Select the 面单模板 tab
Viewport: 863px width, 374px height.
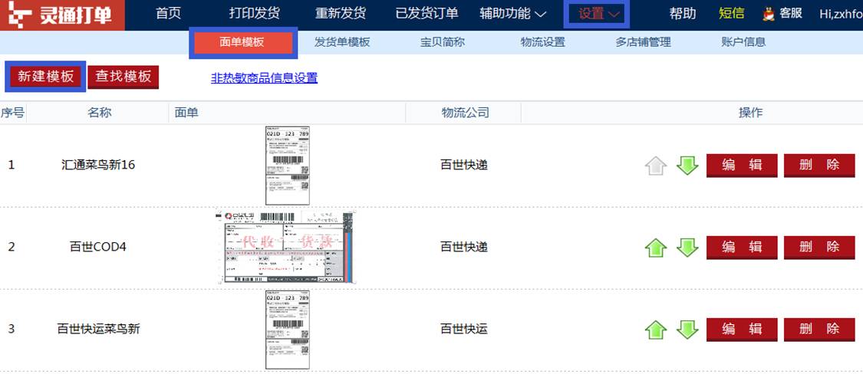(x=242, y=42)
